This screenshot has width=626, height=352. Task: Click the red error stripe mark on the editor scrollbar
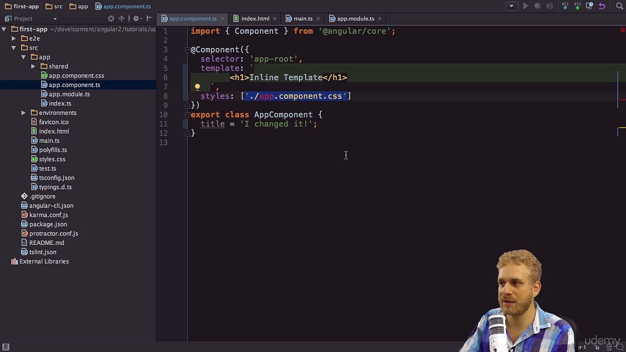(x=622, y=100)
